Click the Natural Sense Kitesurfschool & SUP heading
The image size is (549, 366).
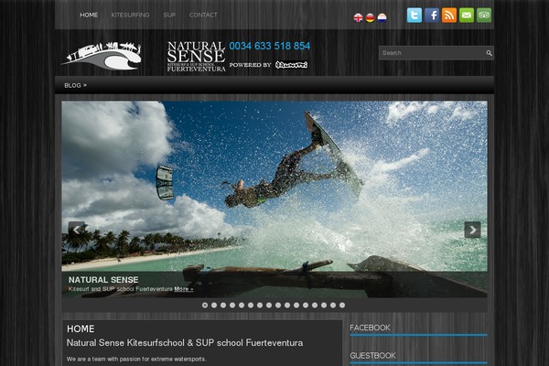[185, 343]
